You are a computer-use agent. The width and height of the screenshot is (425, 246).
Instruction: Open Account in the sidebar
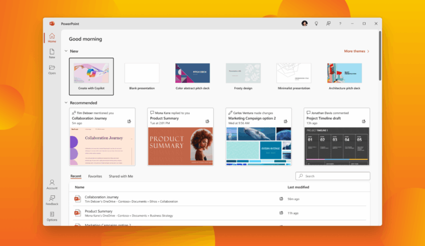pos(52,184)
